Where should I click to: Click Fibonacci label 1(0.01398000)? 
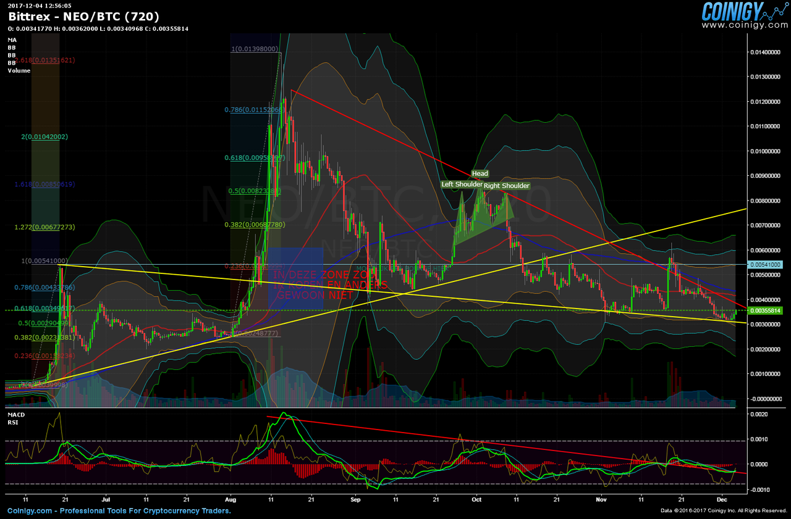pyautogui.click(x=256, y=49)
